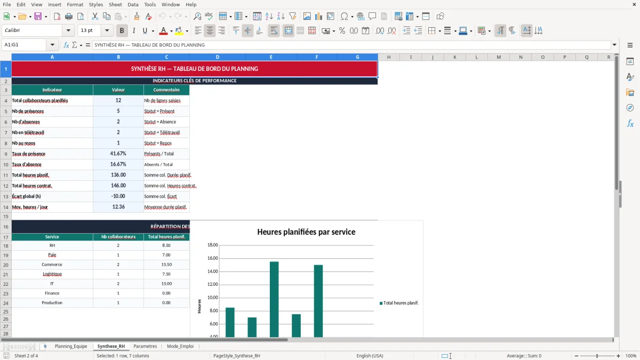Switch to the Planning_Equipe sheet tab
Image resolution: width=640 pixels, height=360 pixels.
71,346
